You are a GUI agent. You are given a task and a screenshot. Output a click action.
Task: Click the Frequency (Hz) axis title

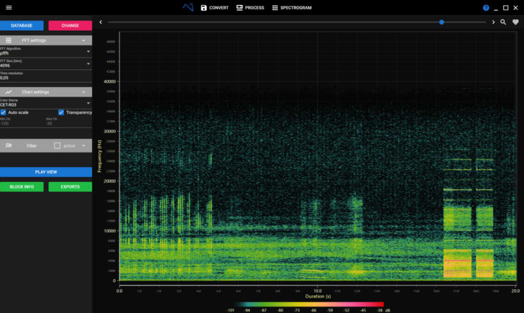pos(99,156)
